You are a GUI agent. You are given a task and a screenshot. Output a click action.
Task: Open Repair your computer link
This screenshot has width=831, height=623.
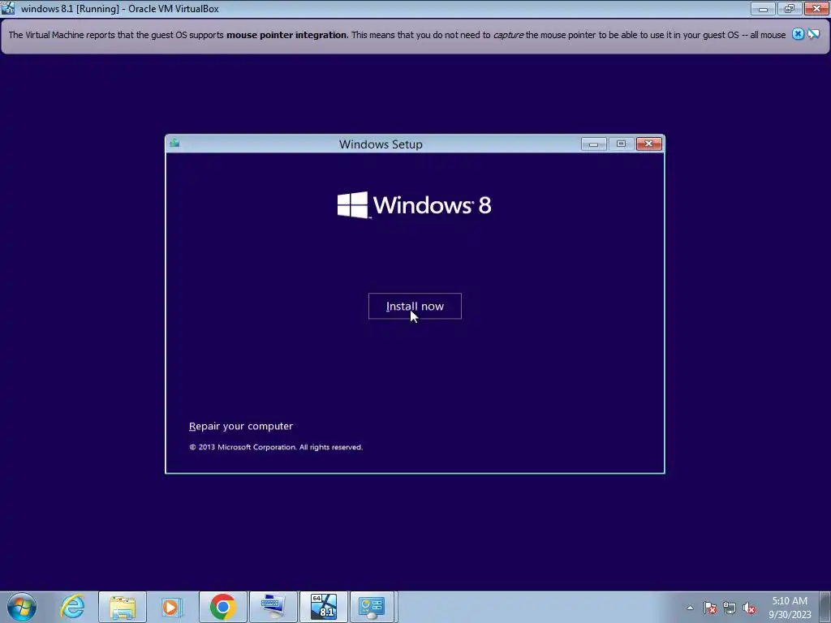pos(240,426)
